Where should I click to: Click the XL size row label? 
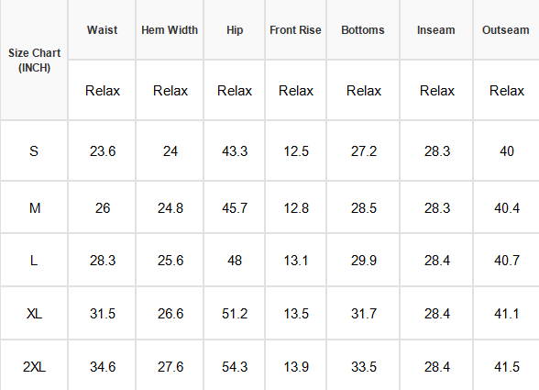coord(34,313)
